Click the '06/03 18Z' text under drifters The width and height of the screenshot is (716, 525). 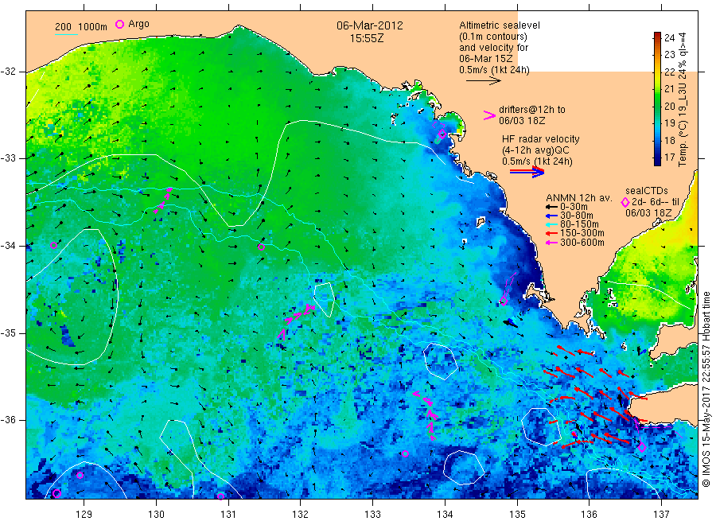pos(522,121)
